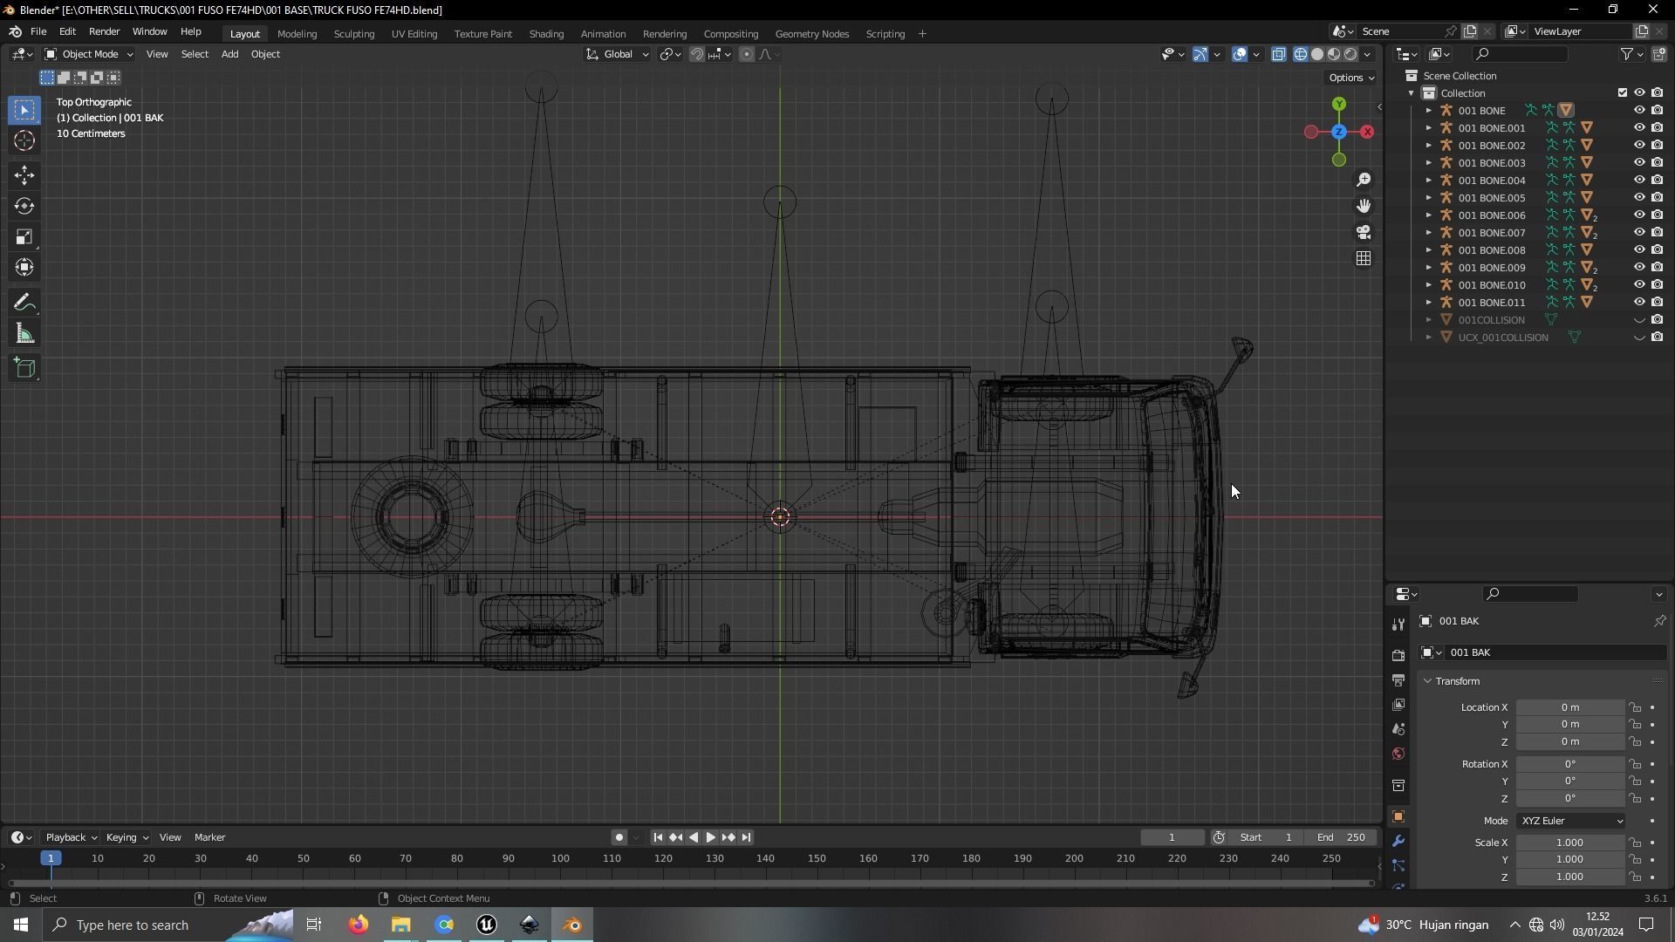Expand UCX_001COLLISION item
The height and width of the screenshot is (942, 1675).
pyautogui.click(x=1429, y=338)
